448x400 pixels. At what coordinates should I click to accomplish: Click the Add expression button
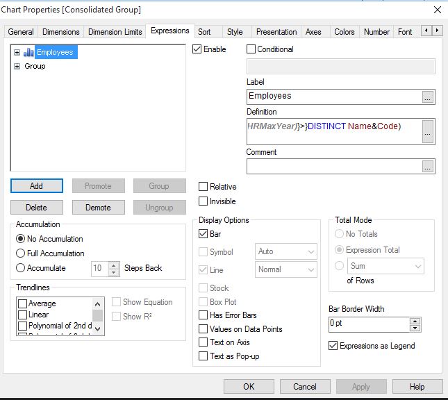pyautogui.click(x=37, y=185)
